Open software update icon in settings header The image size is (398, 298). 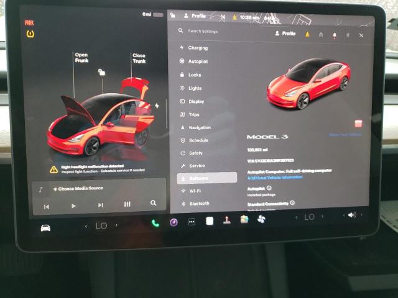click(x=307, y=34)
